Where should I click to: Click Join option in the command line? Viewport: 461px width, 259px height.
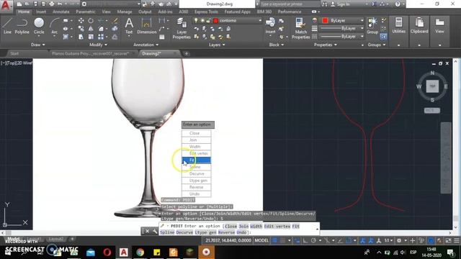click(243, 227)
